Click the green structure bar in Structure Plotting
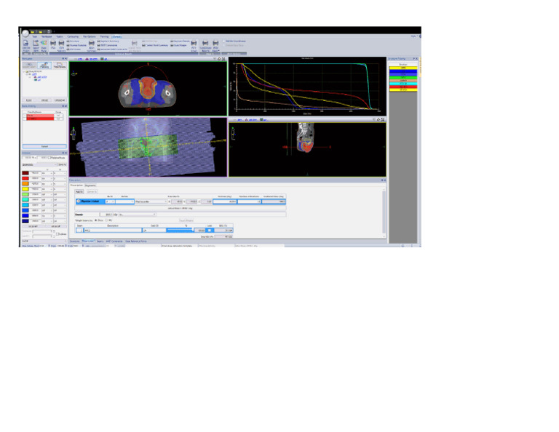559x432 pixels. pos(403,77)
